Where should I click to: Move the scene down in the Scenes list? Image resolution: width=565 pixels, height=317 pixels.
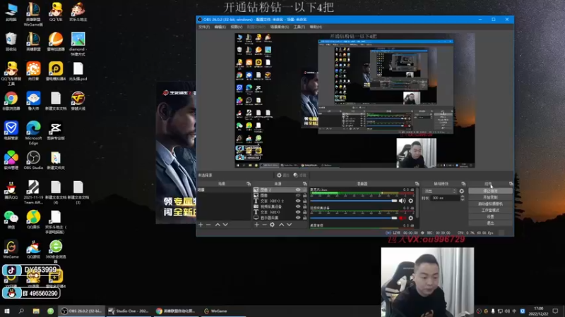pyautogui.click(x=225, y=225)
